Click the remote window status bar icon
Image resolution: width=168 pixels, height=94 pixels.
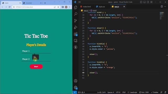point(75,92)
